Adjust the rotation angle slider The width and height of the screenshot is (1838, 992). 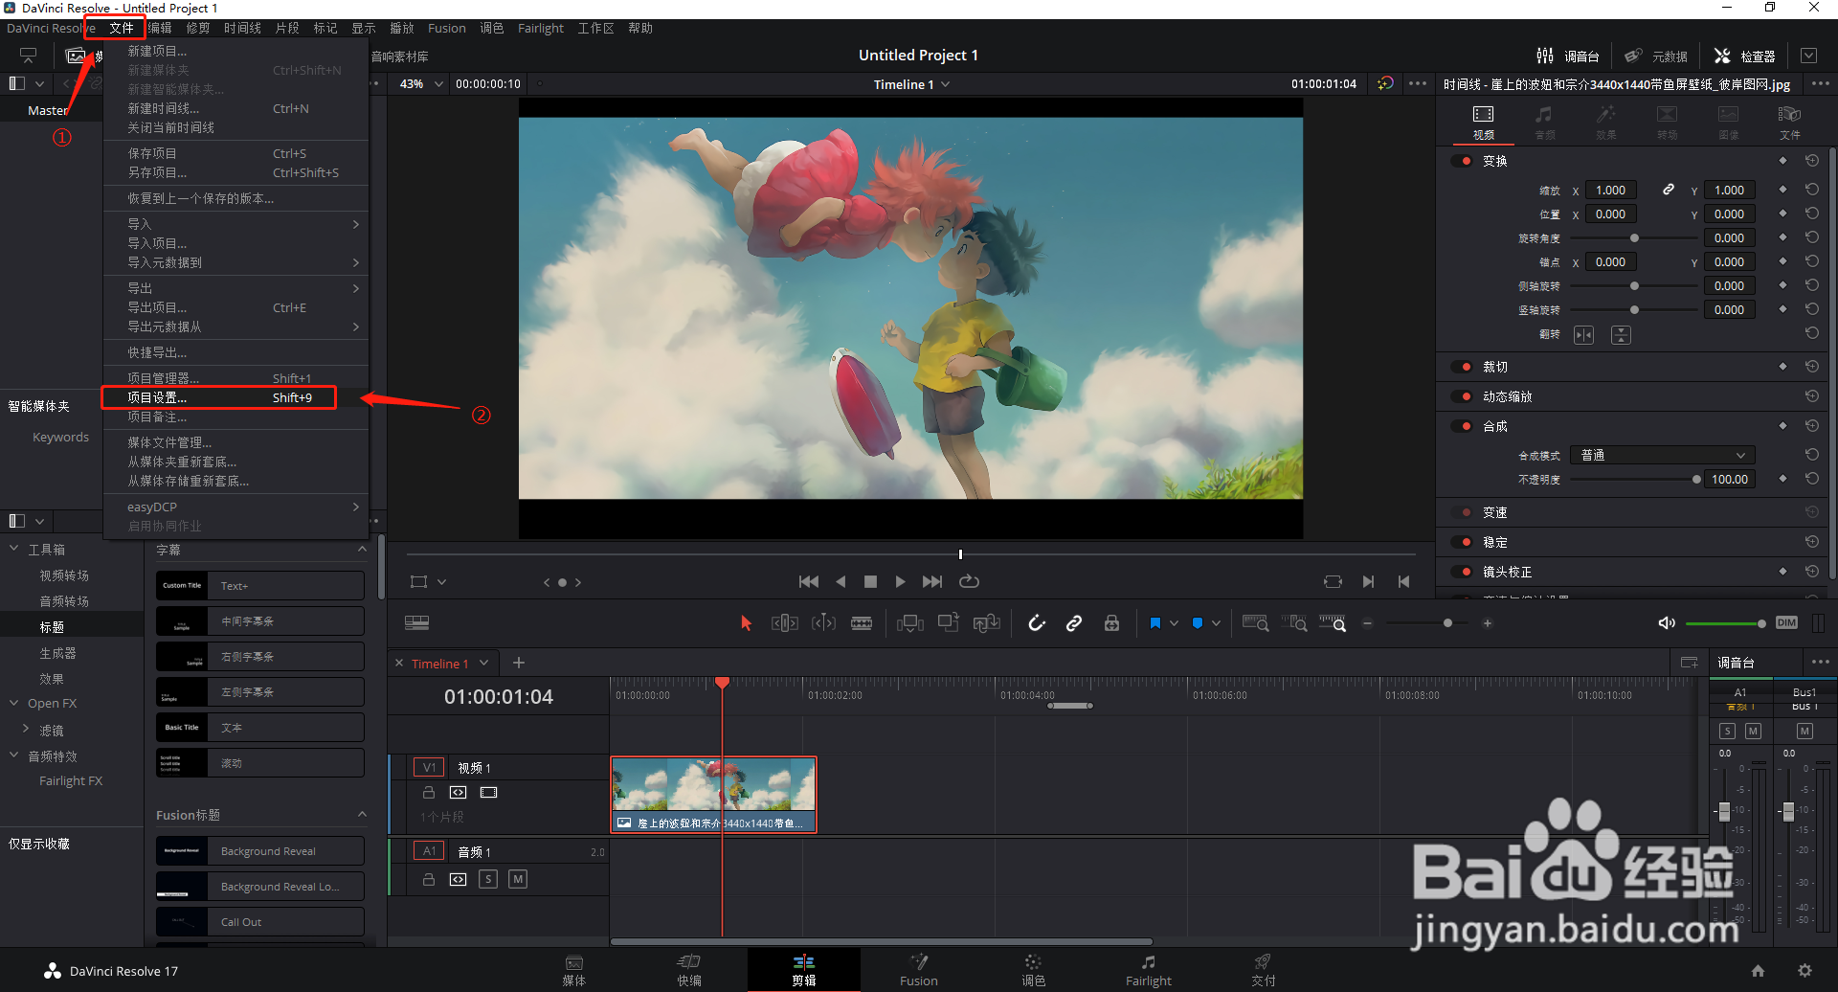pyautogui.click(x=1635, y=237)
